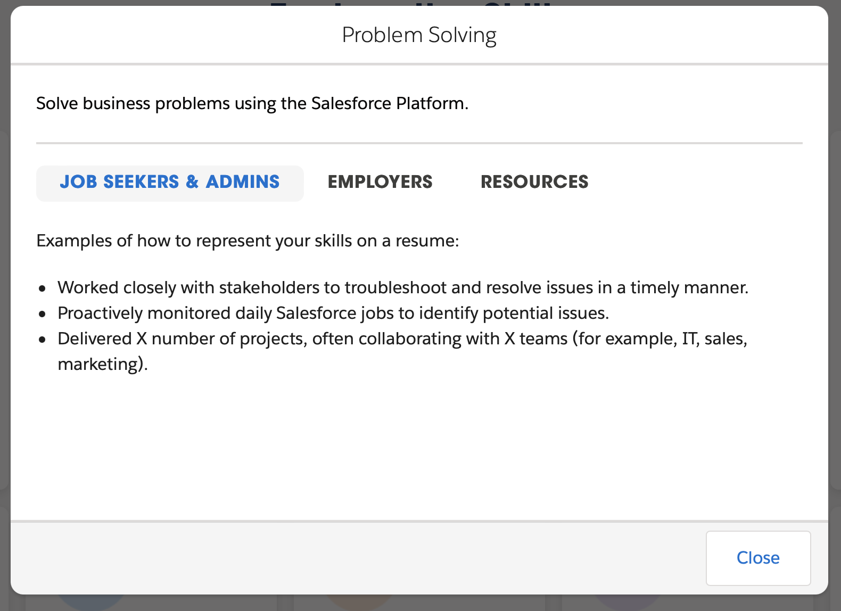Click the Delivered X number of projects bullet

402,351
